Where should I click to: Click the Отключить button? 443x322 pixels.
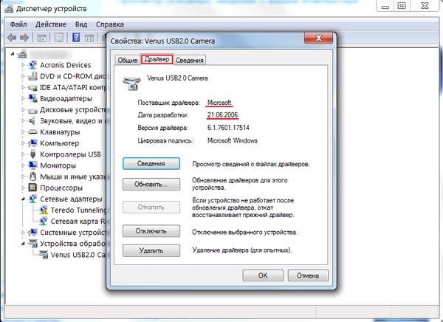coord(151,231)
